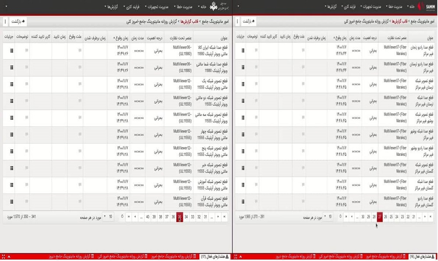
Task: Click the previous-page arrow beside 31 in left pager
Action: 218,217
